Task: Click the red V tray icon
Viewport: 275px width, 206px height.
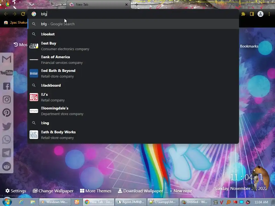Action: coord(222,202)
